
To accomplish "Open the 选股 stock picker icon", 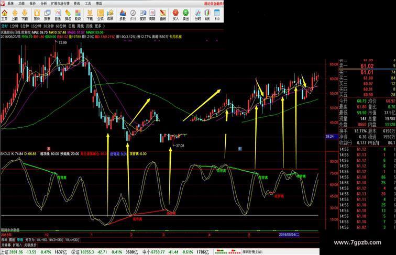I will (110, 15).
